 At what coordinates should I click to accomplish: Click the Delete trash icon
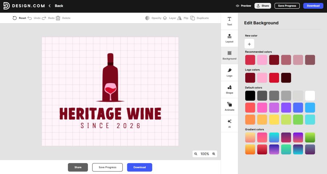click(58, 18)
